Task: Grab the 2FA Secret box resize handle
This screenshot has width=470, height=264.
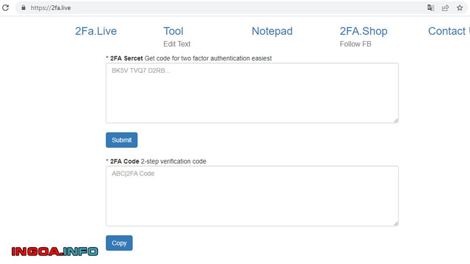Action: click(396, 120)
